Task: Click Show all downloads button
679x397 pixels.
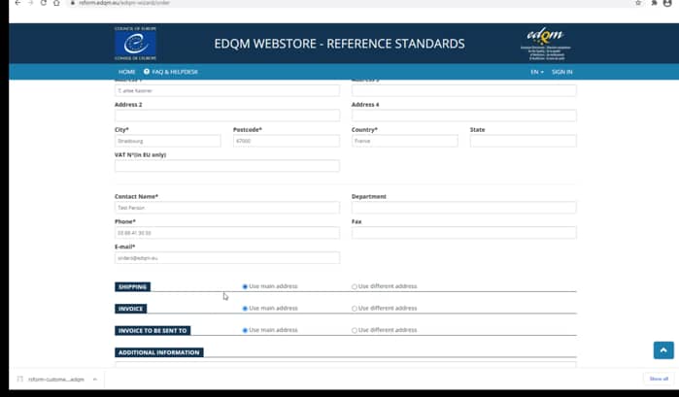Action: click(659, 379)
